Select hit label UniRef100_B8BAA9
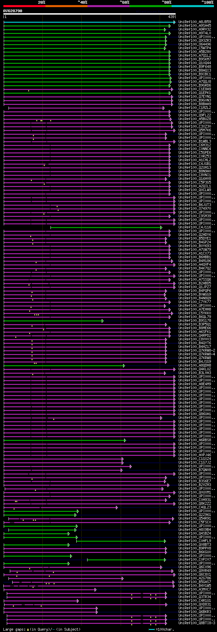 pos(195,104)
